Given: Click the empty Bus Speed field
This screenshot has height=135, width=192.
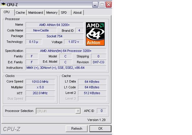Looking at the screenshot, I should click(x=40, y=99).
